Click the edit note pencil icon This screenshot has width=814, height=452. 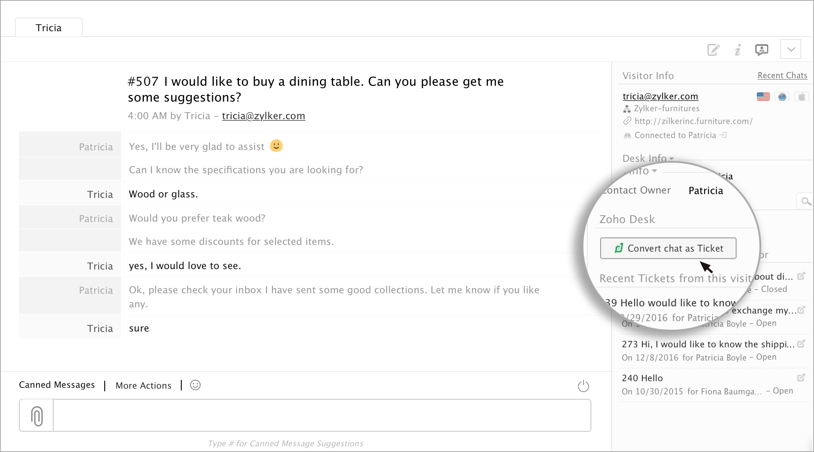pyautogui.click(x=713, y=50)
